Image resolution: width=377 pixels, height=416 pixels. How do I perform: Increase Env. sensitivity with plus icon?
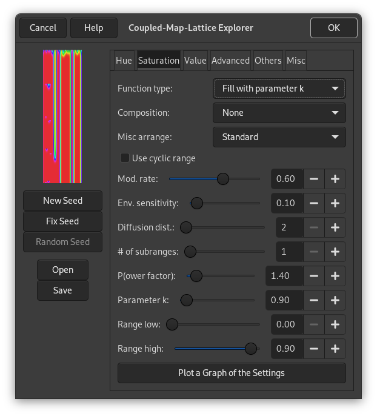coord(335,203)
